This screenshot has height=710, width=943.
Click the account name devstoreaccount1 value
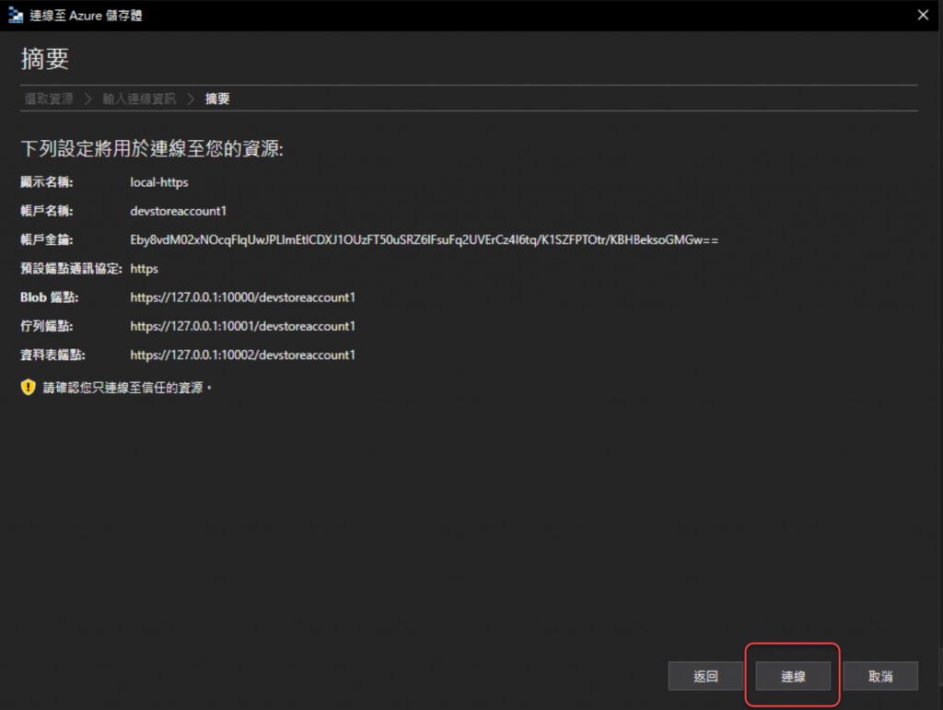click(178, 211)
